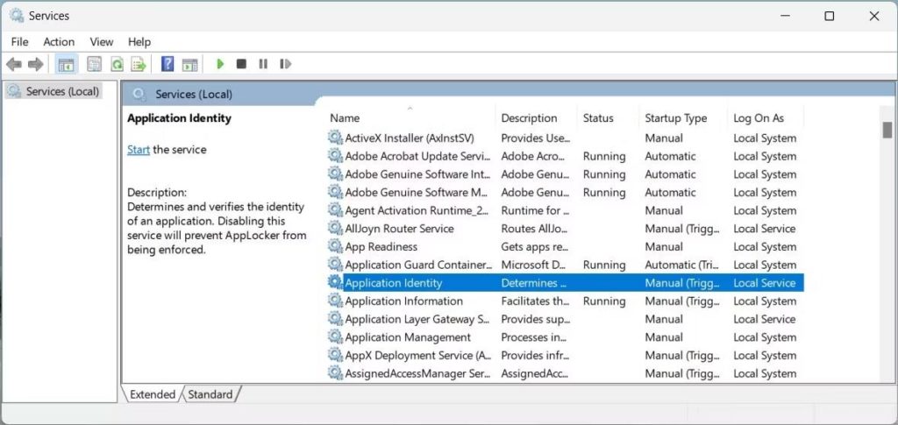Open the Action menu
This screenshot has height=425, width=898.
[x=59, y=41]
